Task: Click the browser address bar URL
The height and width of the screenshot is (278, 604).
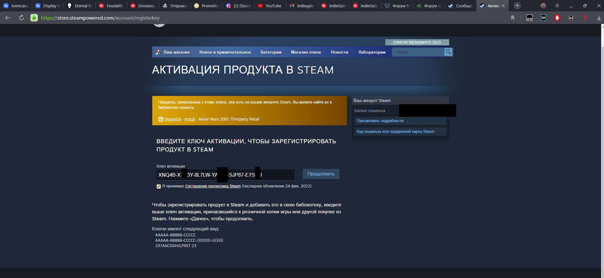Action: click(100, 18)
